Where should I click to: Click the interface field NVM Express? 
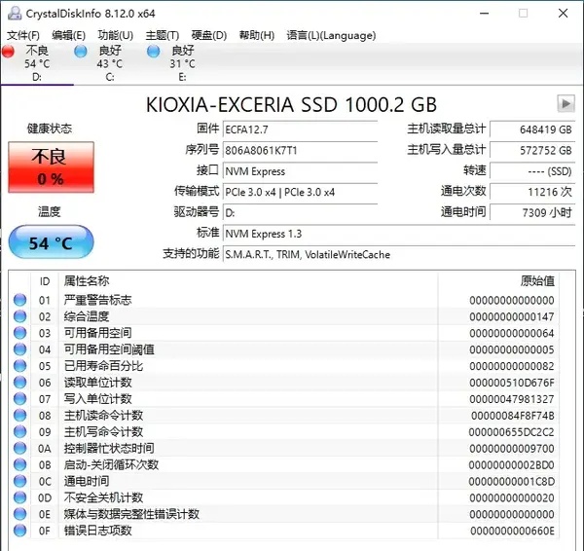point(300,171)
